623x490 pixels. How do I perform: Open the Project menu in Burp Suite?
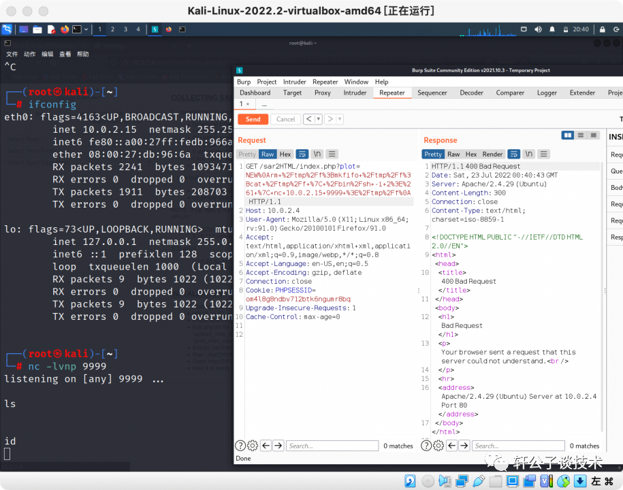(267, 82)
